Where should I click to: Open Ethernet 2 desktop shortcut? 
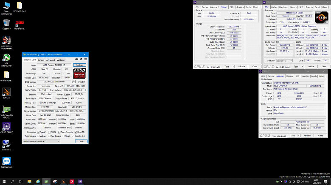[6, 145]
